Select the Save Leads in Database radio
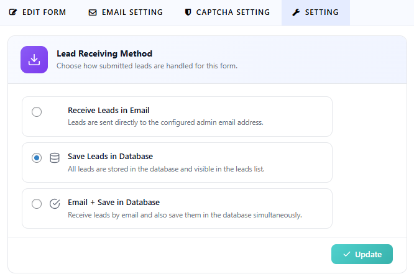 tap(37, 158)
